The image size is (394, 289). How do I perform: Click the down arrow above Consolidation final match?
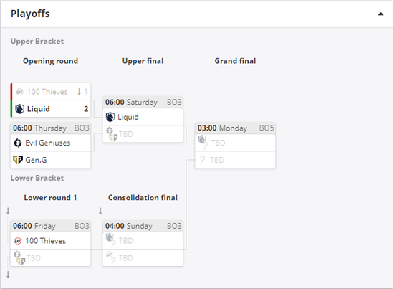100,211
